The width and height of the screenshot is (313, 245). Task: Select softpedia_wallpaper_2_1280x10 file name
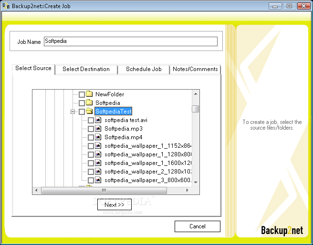pos(148,172)
